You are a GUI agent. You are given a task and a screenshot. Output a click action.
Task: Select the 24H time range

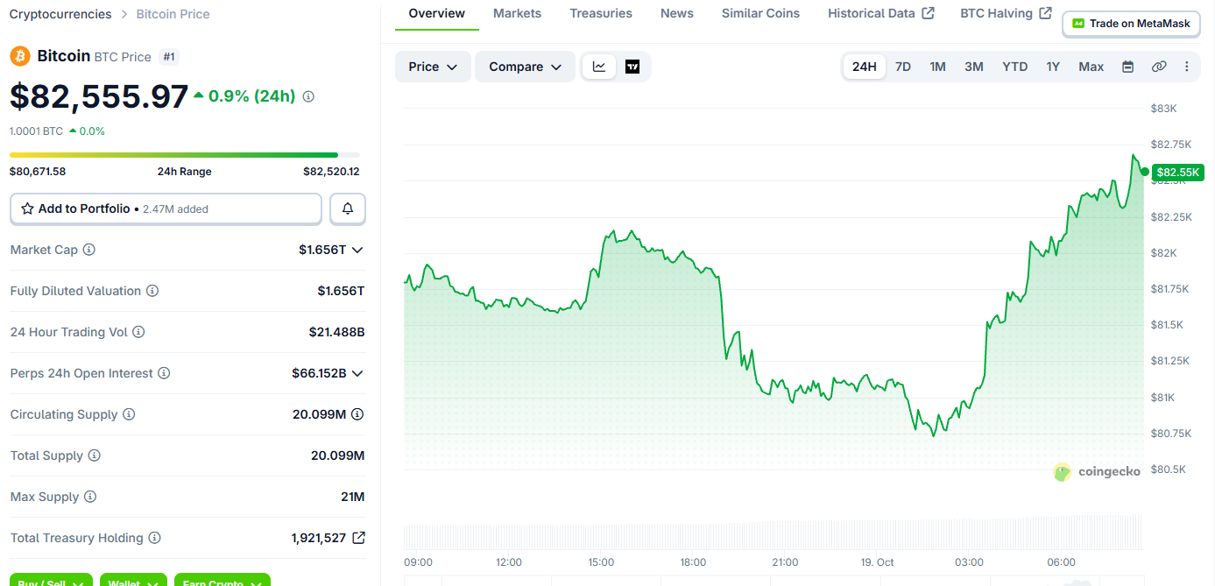pyautogui.click(x=865, y=67)
